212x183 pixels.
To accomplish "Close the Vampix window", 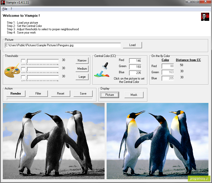I will (205, 2).
